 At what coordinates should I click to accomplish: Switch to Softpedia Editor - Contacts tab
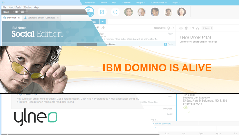click(41, 18)
